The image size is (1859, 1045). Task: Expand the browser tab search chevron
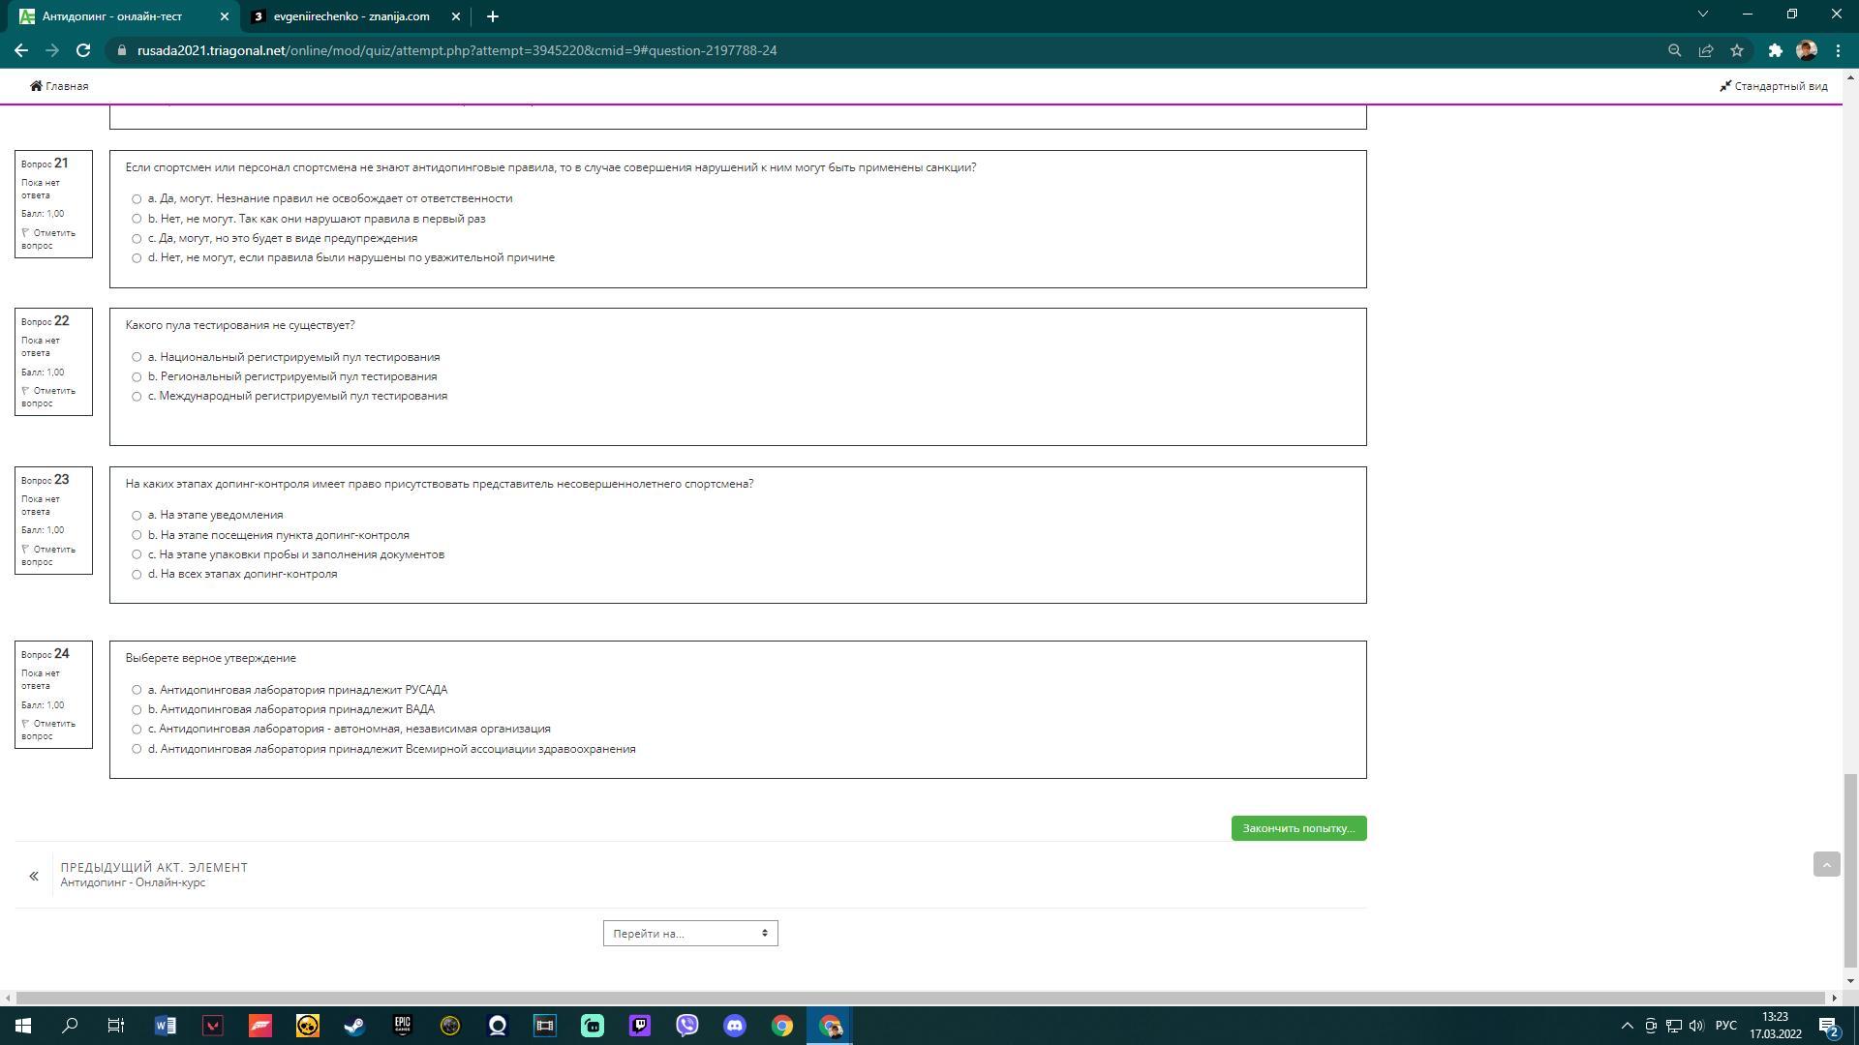1702,15
